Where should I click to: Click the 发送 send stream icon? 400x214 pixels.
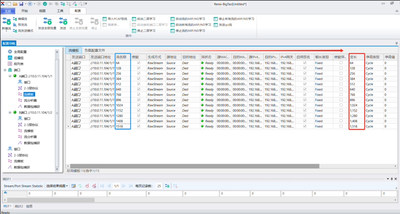[x=63, y=21]
